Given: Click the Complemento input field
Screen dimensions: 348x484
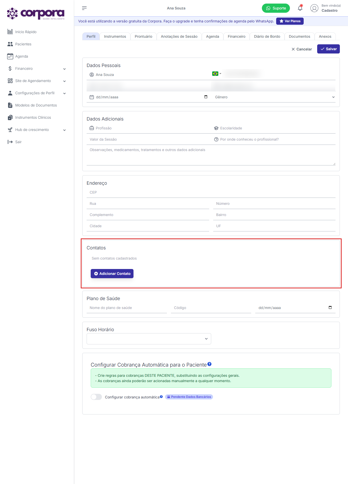Looking at the screenshot, I should point(148,215).
